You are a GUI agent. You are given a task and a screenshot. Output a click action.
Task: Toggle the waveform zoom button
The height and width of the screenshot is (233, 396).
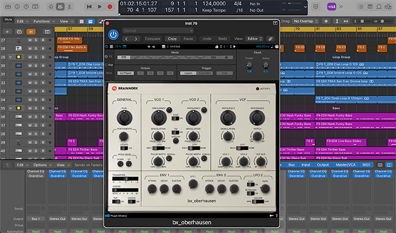[326, 22]
